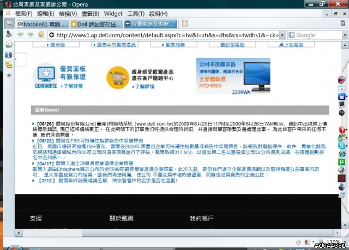Image resolution: width=349 pixels, height=250 pixels.
Task: Click the yellow shopping cart icon
Action: coord(118,78)
